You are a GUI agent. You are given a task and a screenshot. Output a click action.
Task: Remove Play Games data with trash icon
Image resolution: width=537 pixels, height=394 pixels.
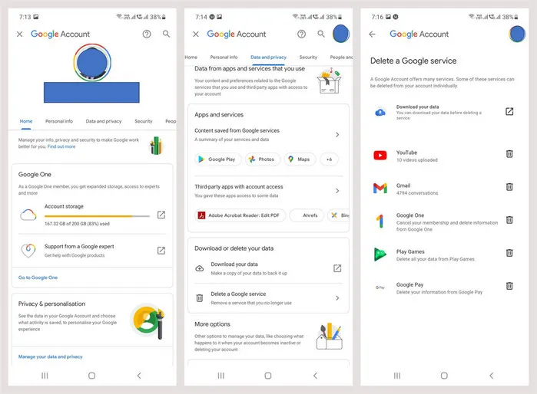click(509, 253)
